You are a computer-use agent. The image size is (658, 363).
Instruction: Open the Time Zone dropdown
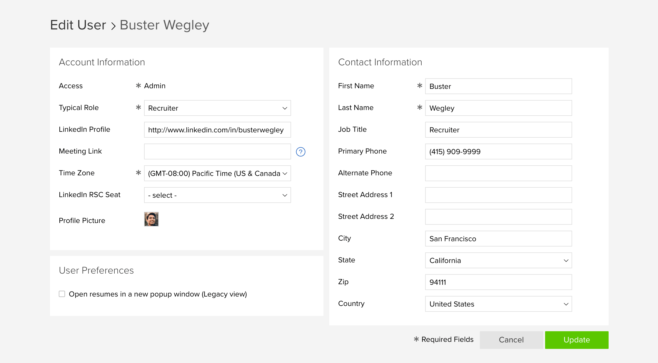[217, 173]
